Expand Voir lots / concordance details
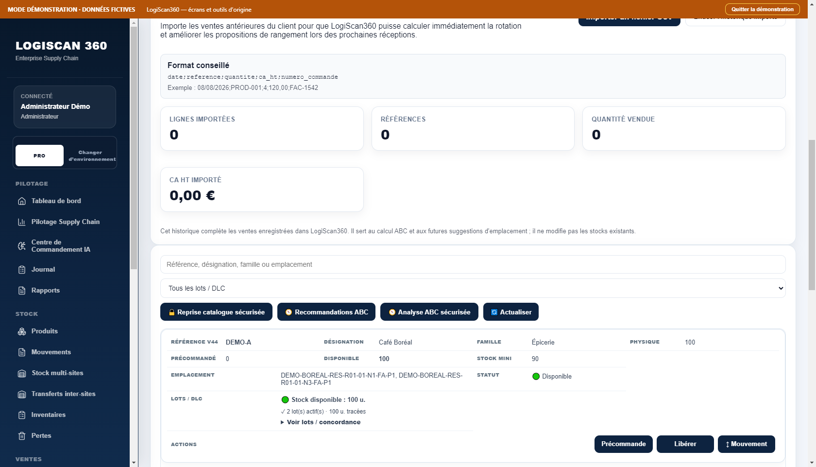The width and height of the screenshot is (816, 467). pyautogui.click(x=321, y=422)
